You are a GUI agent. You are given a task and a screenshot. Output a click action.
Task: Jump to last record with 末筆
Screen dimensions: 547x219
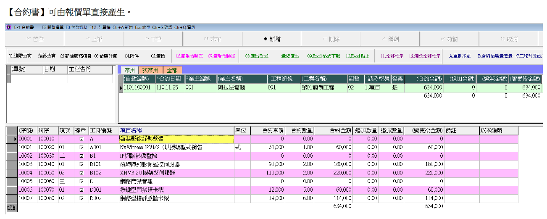(x=212, y=39)
